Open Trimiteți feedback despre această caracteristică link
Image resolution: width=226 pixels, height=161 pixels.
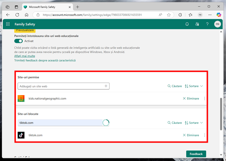tap(45, 60)
